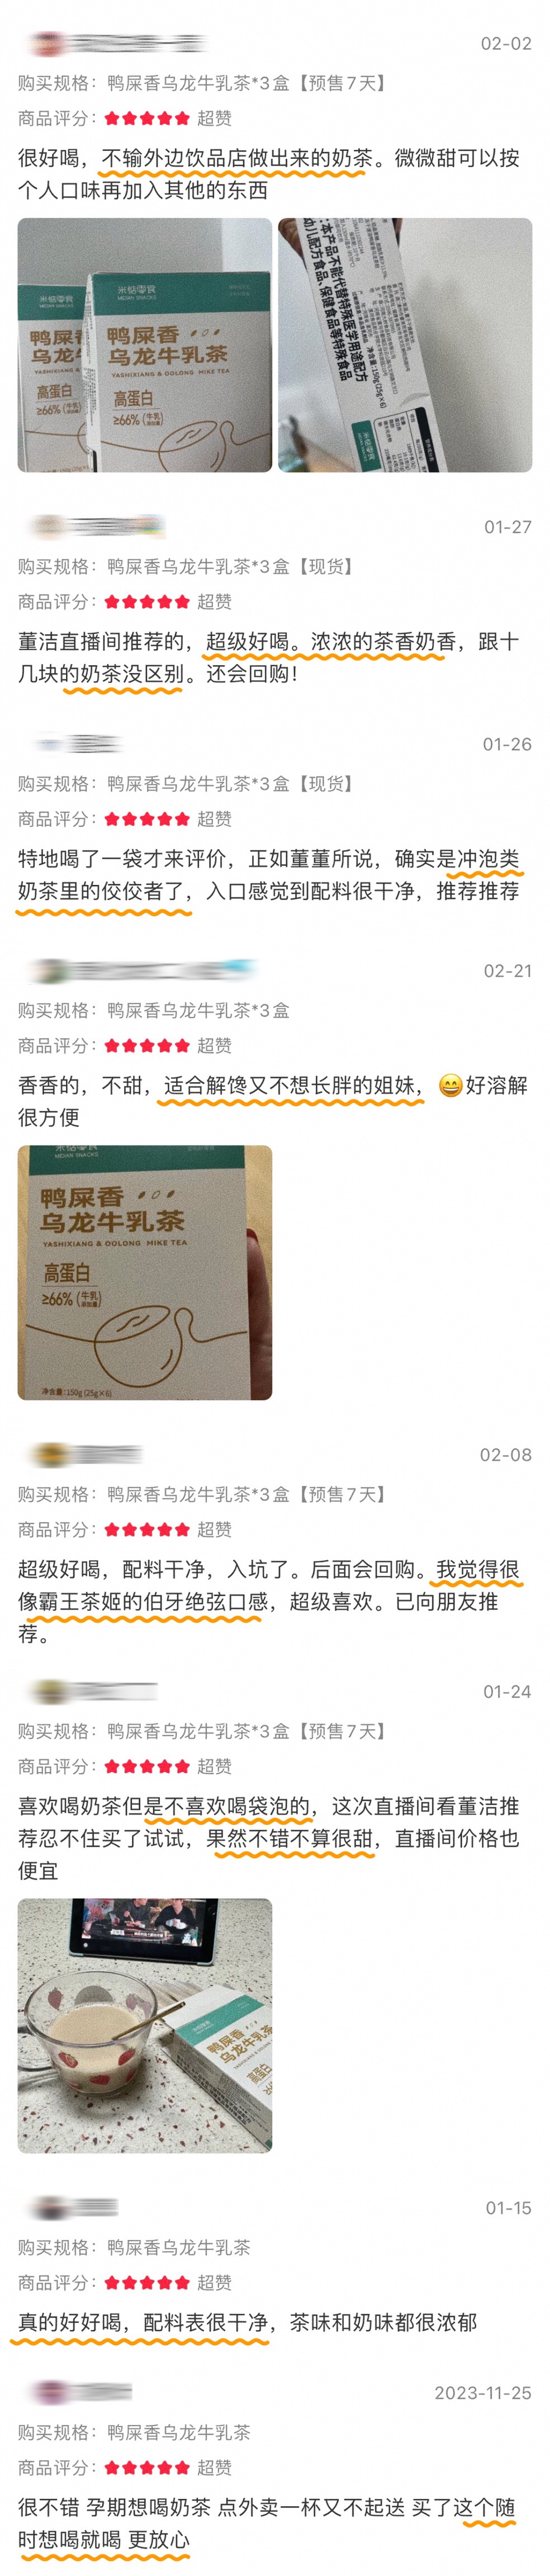The image size is (550, 2576).
Task: Click the 2023-11-25 date on the last review
Action: point(483,2393)
